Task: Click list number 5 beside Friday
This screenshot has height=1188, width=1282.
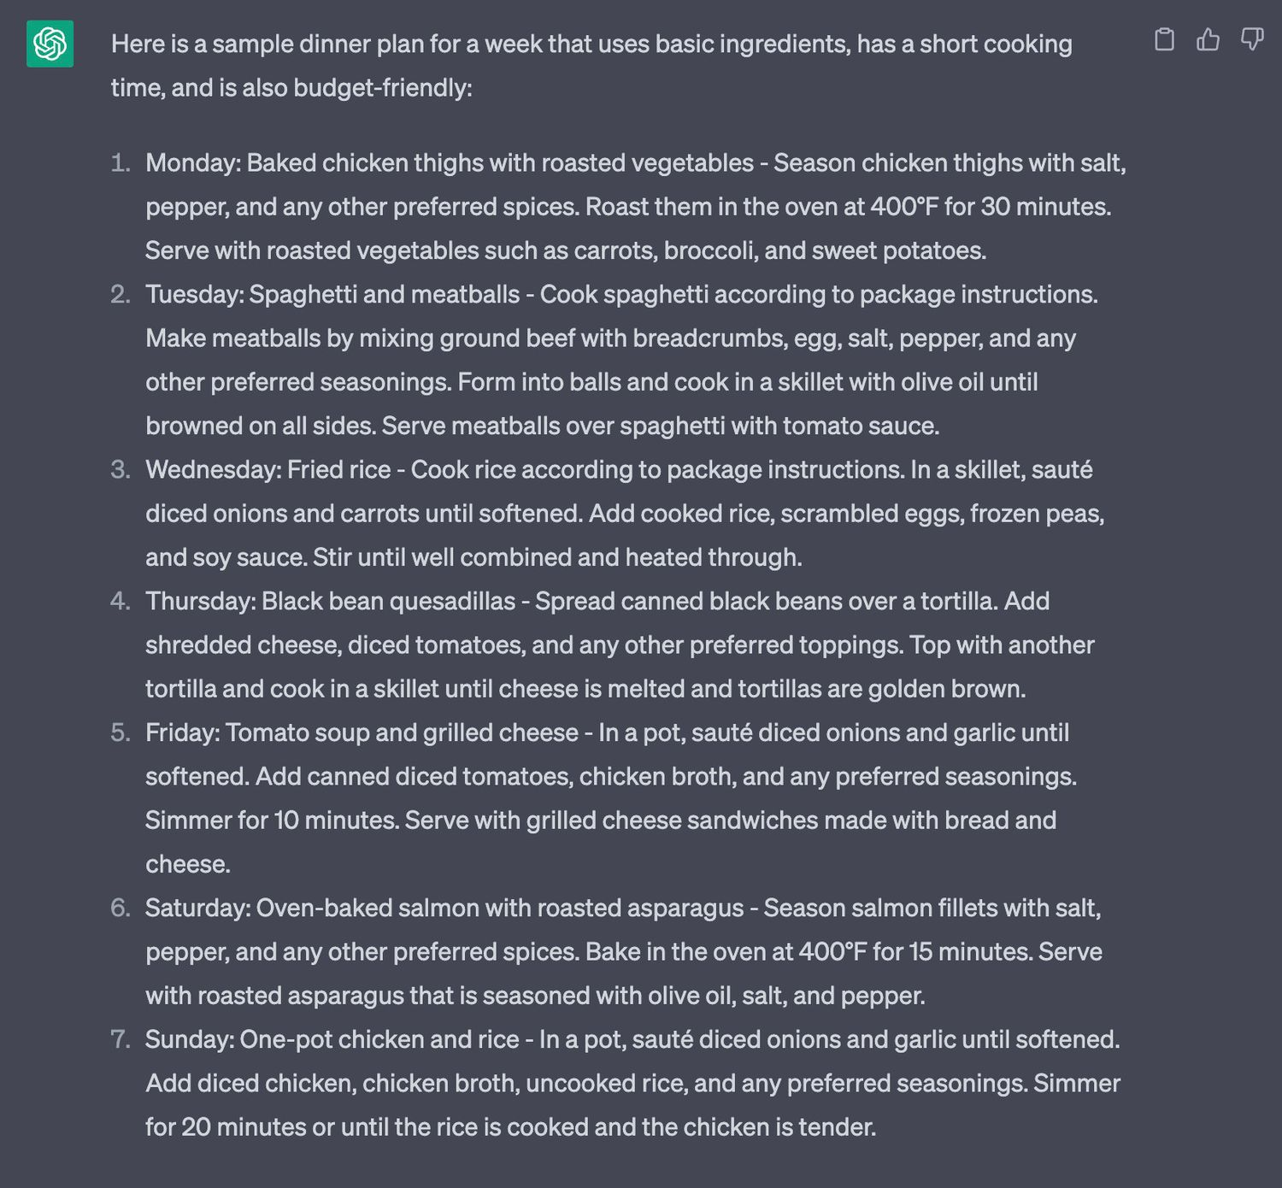Action: coord(121,732)
